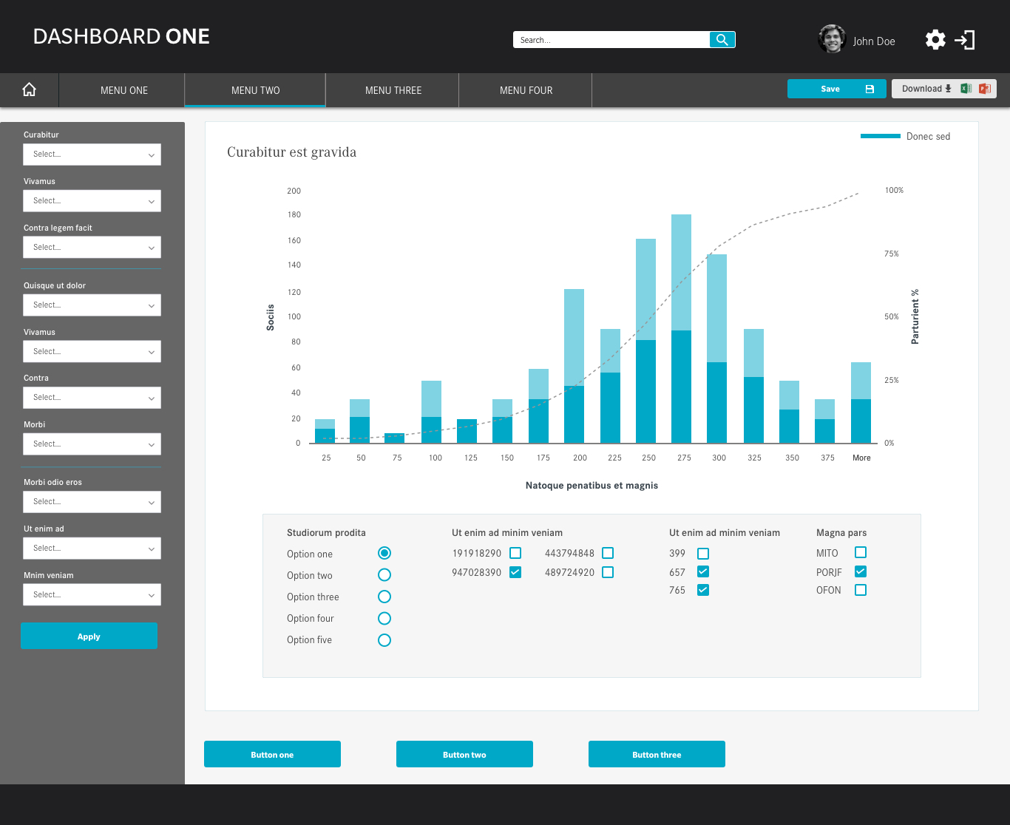The width and height of the screenshot is (1010, 825).
Task: Click the Download button label
Action: coord(921,89)
